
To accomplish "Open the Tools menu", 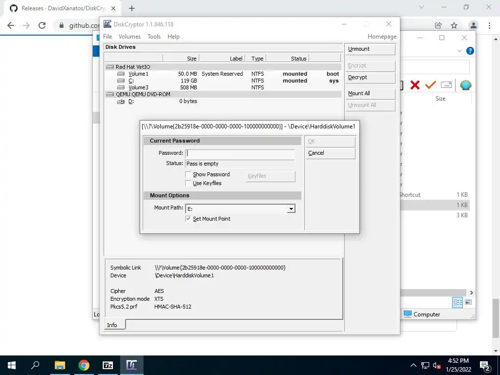I will point(154,37).
